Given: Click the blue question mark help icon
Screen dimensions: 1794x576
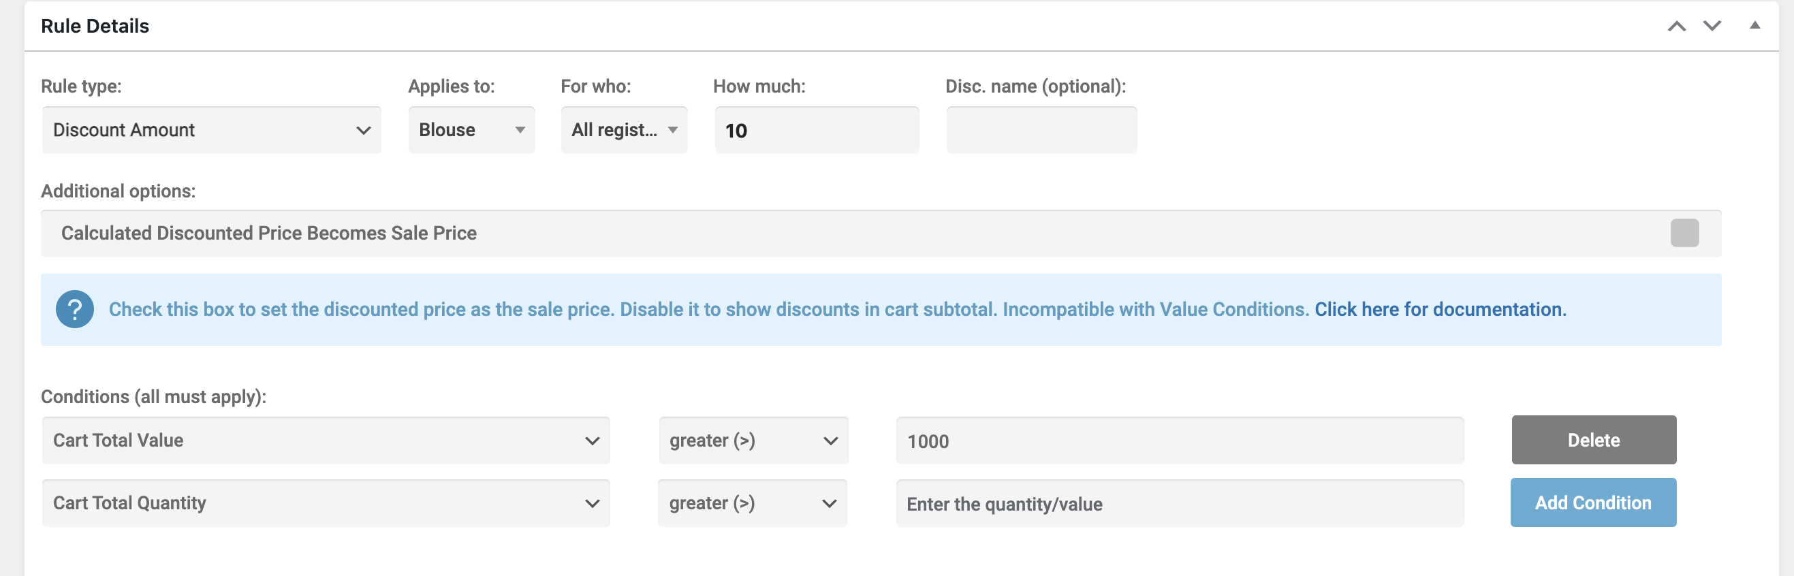Looking at the screenshot, I should tap(74, 309).
